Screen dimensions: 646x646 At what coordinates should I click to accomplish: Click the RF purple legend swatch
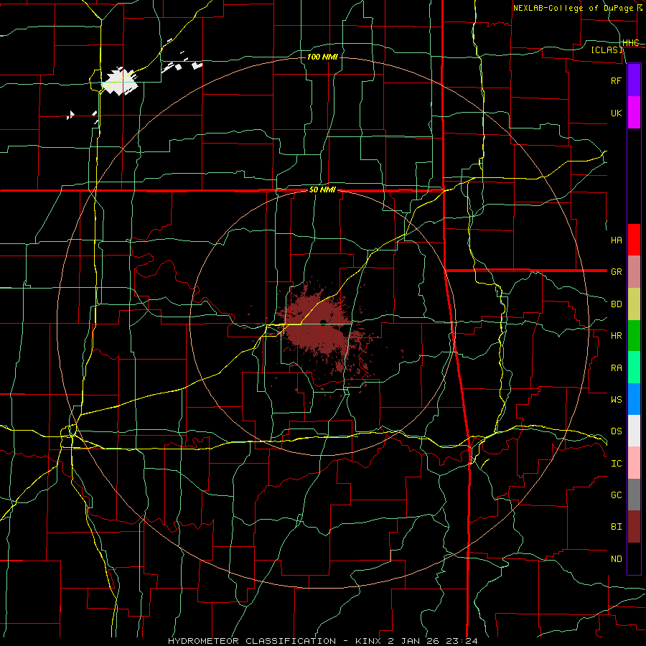tap(634, 80)
